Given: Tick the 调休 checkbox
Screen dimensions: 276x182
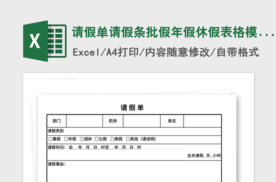Looking at the screenshot, I should 82,139.
